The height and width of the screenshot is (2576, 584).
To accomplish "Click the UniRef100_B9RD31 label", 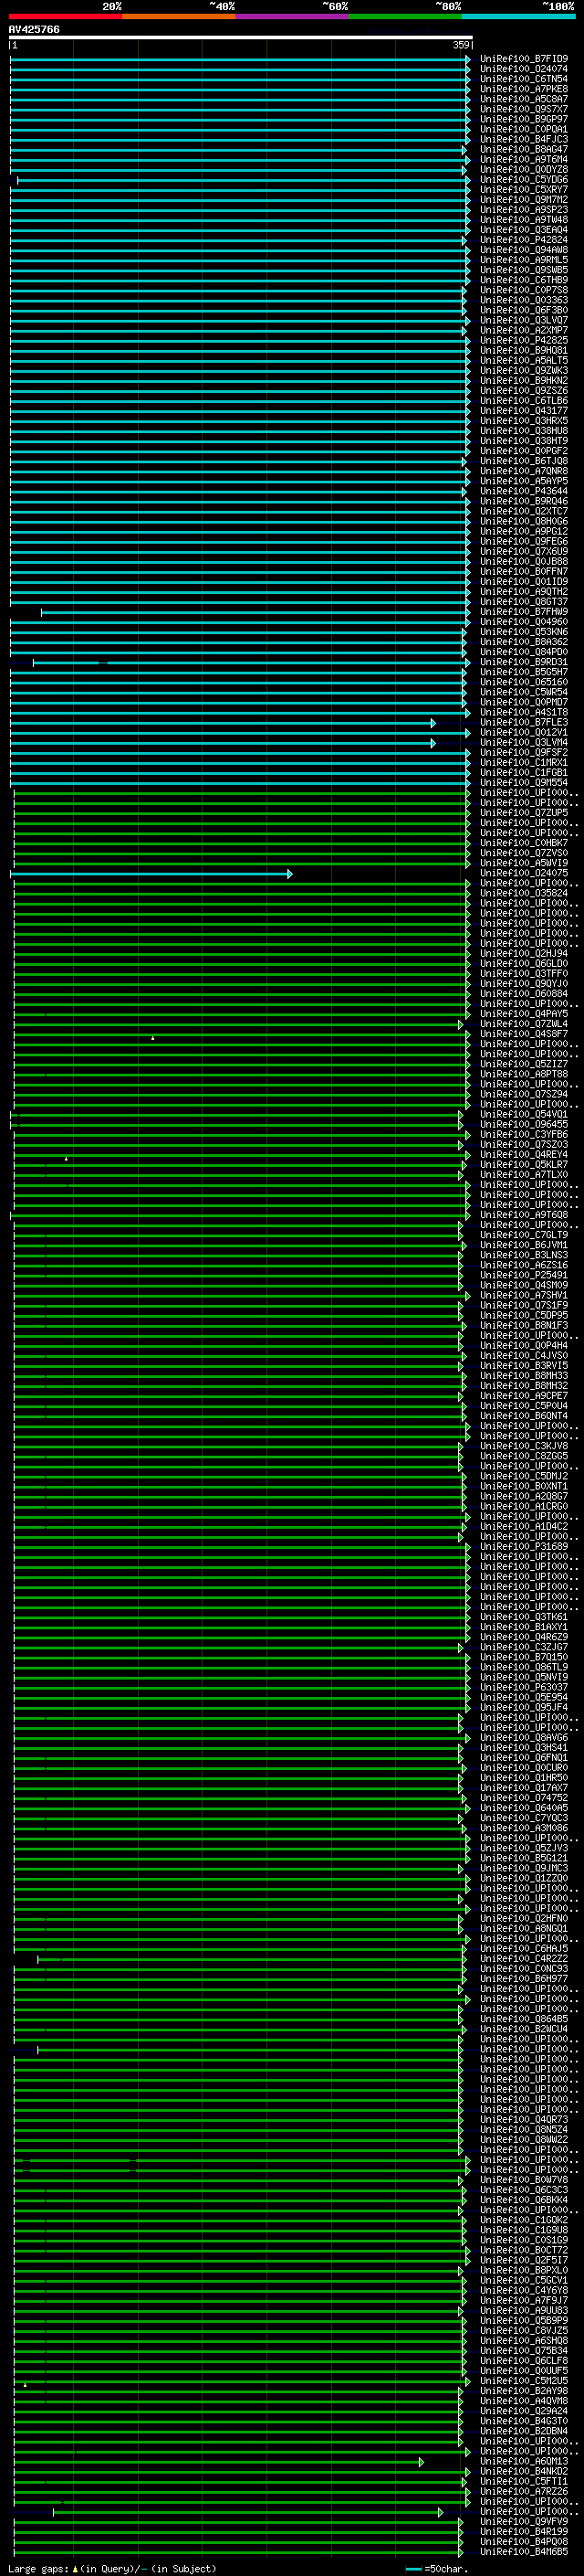I will pyautogui.click(x=524, y=662).
